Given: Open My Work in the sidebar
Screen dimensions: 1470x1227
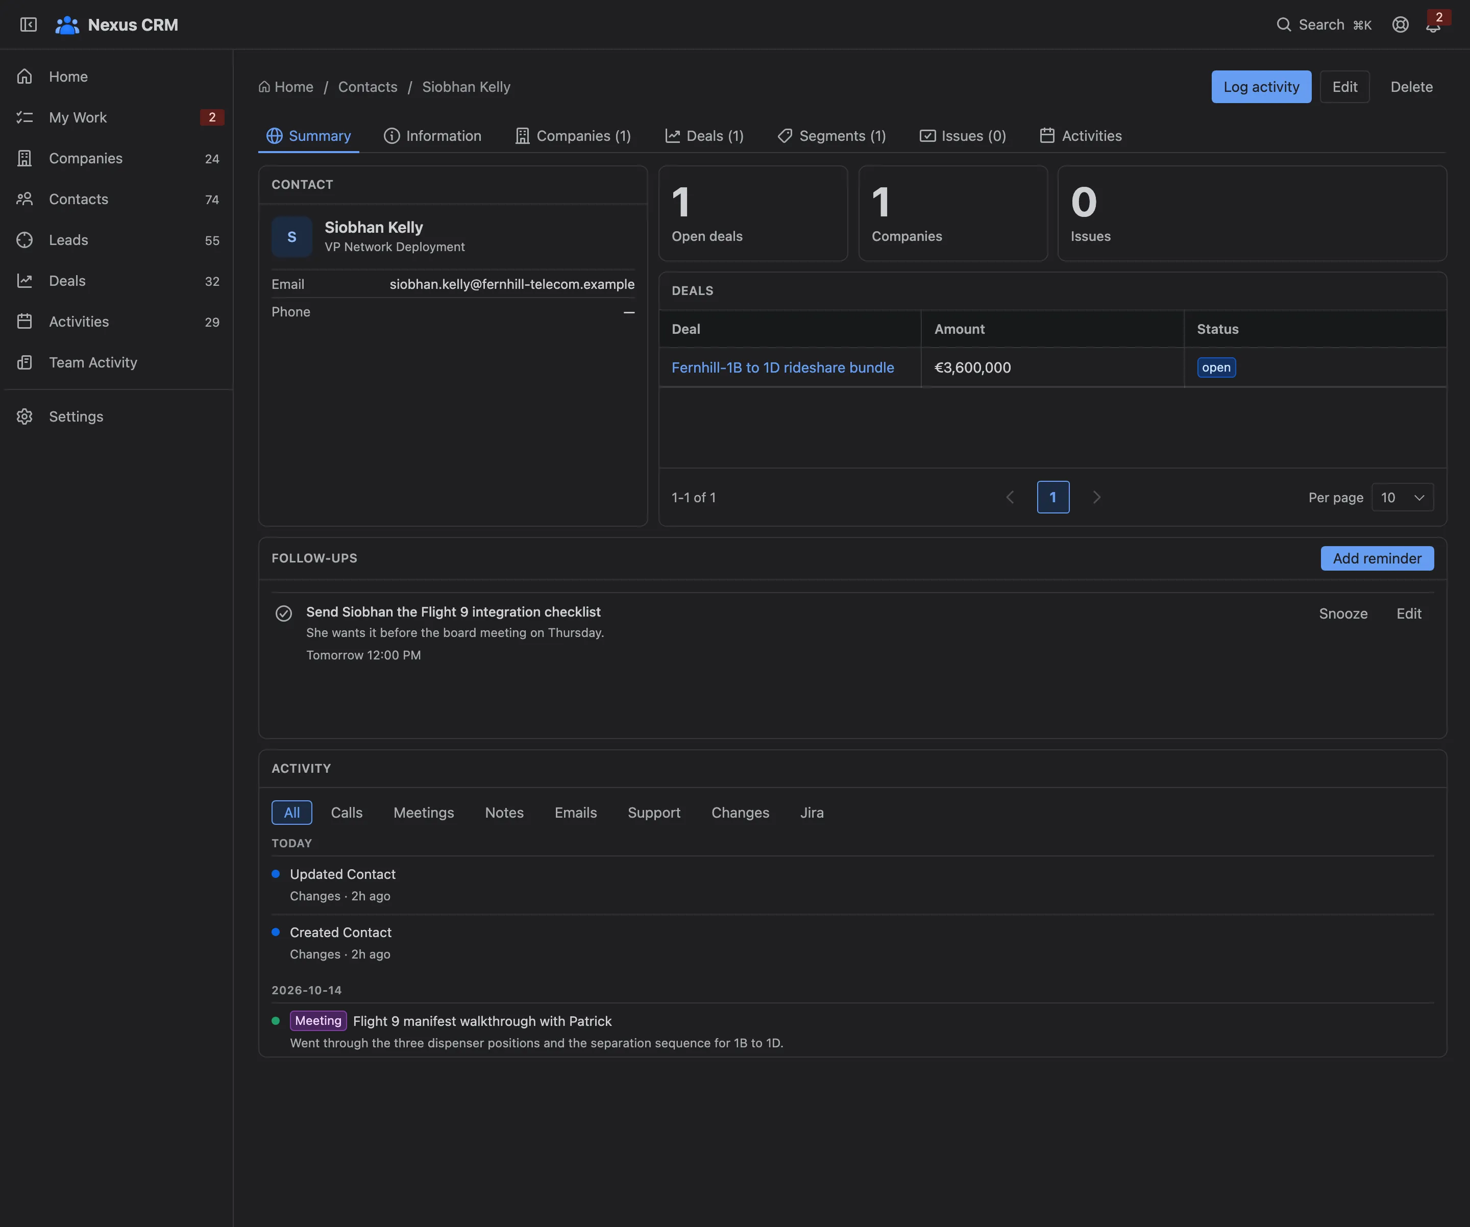Looking at the screenshot, I should (116, 117).
